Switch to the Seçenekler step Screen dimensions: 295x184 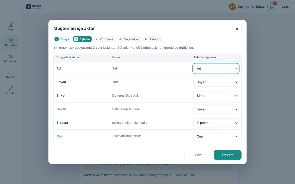point(129,39)
